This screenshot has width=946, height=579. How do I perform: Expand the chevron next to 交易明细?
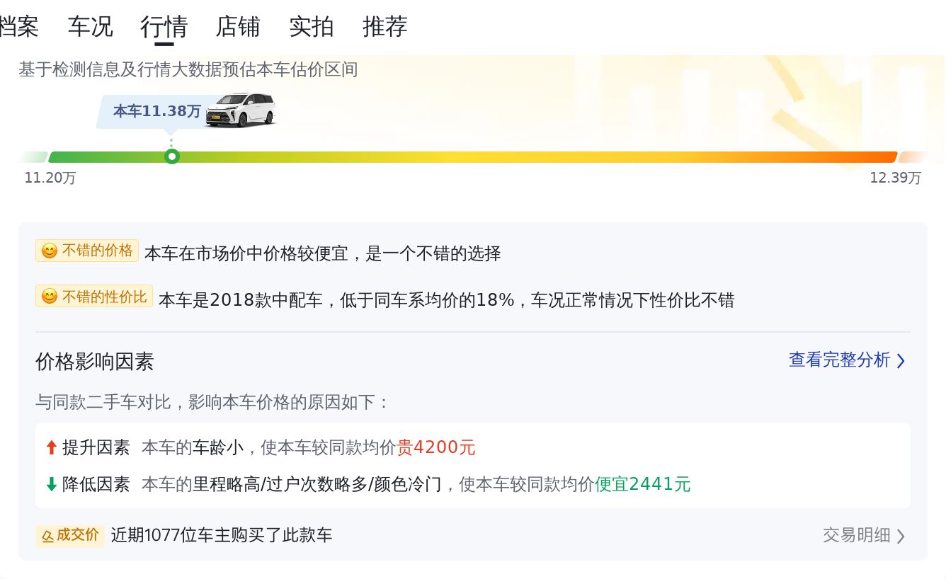(x=901, y=536)
